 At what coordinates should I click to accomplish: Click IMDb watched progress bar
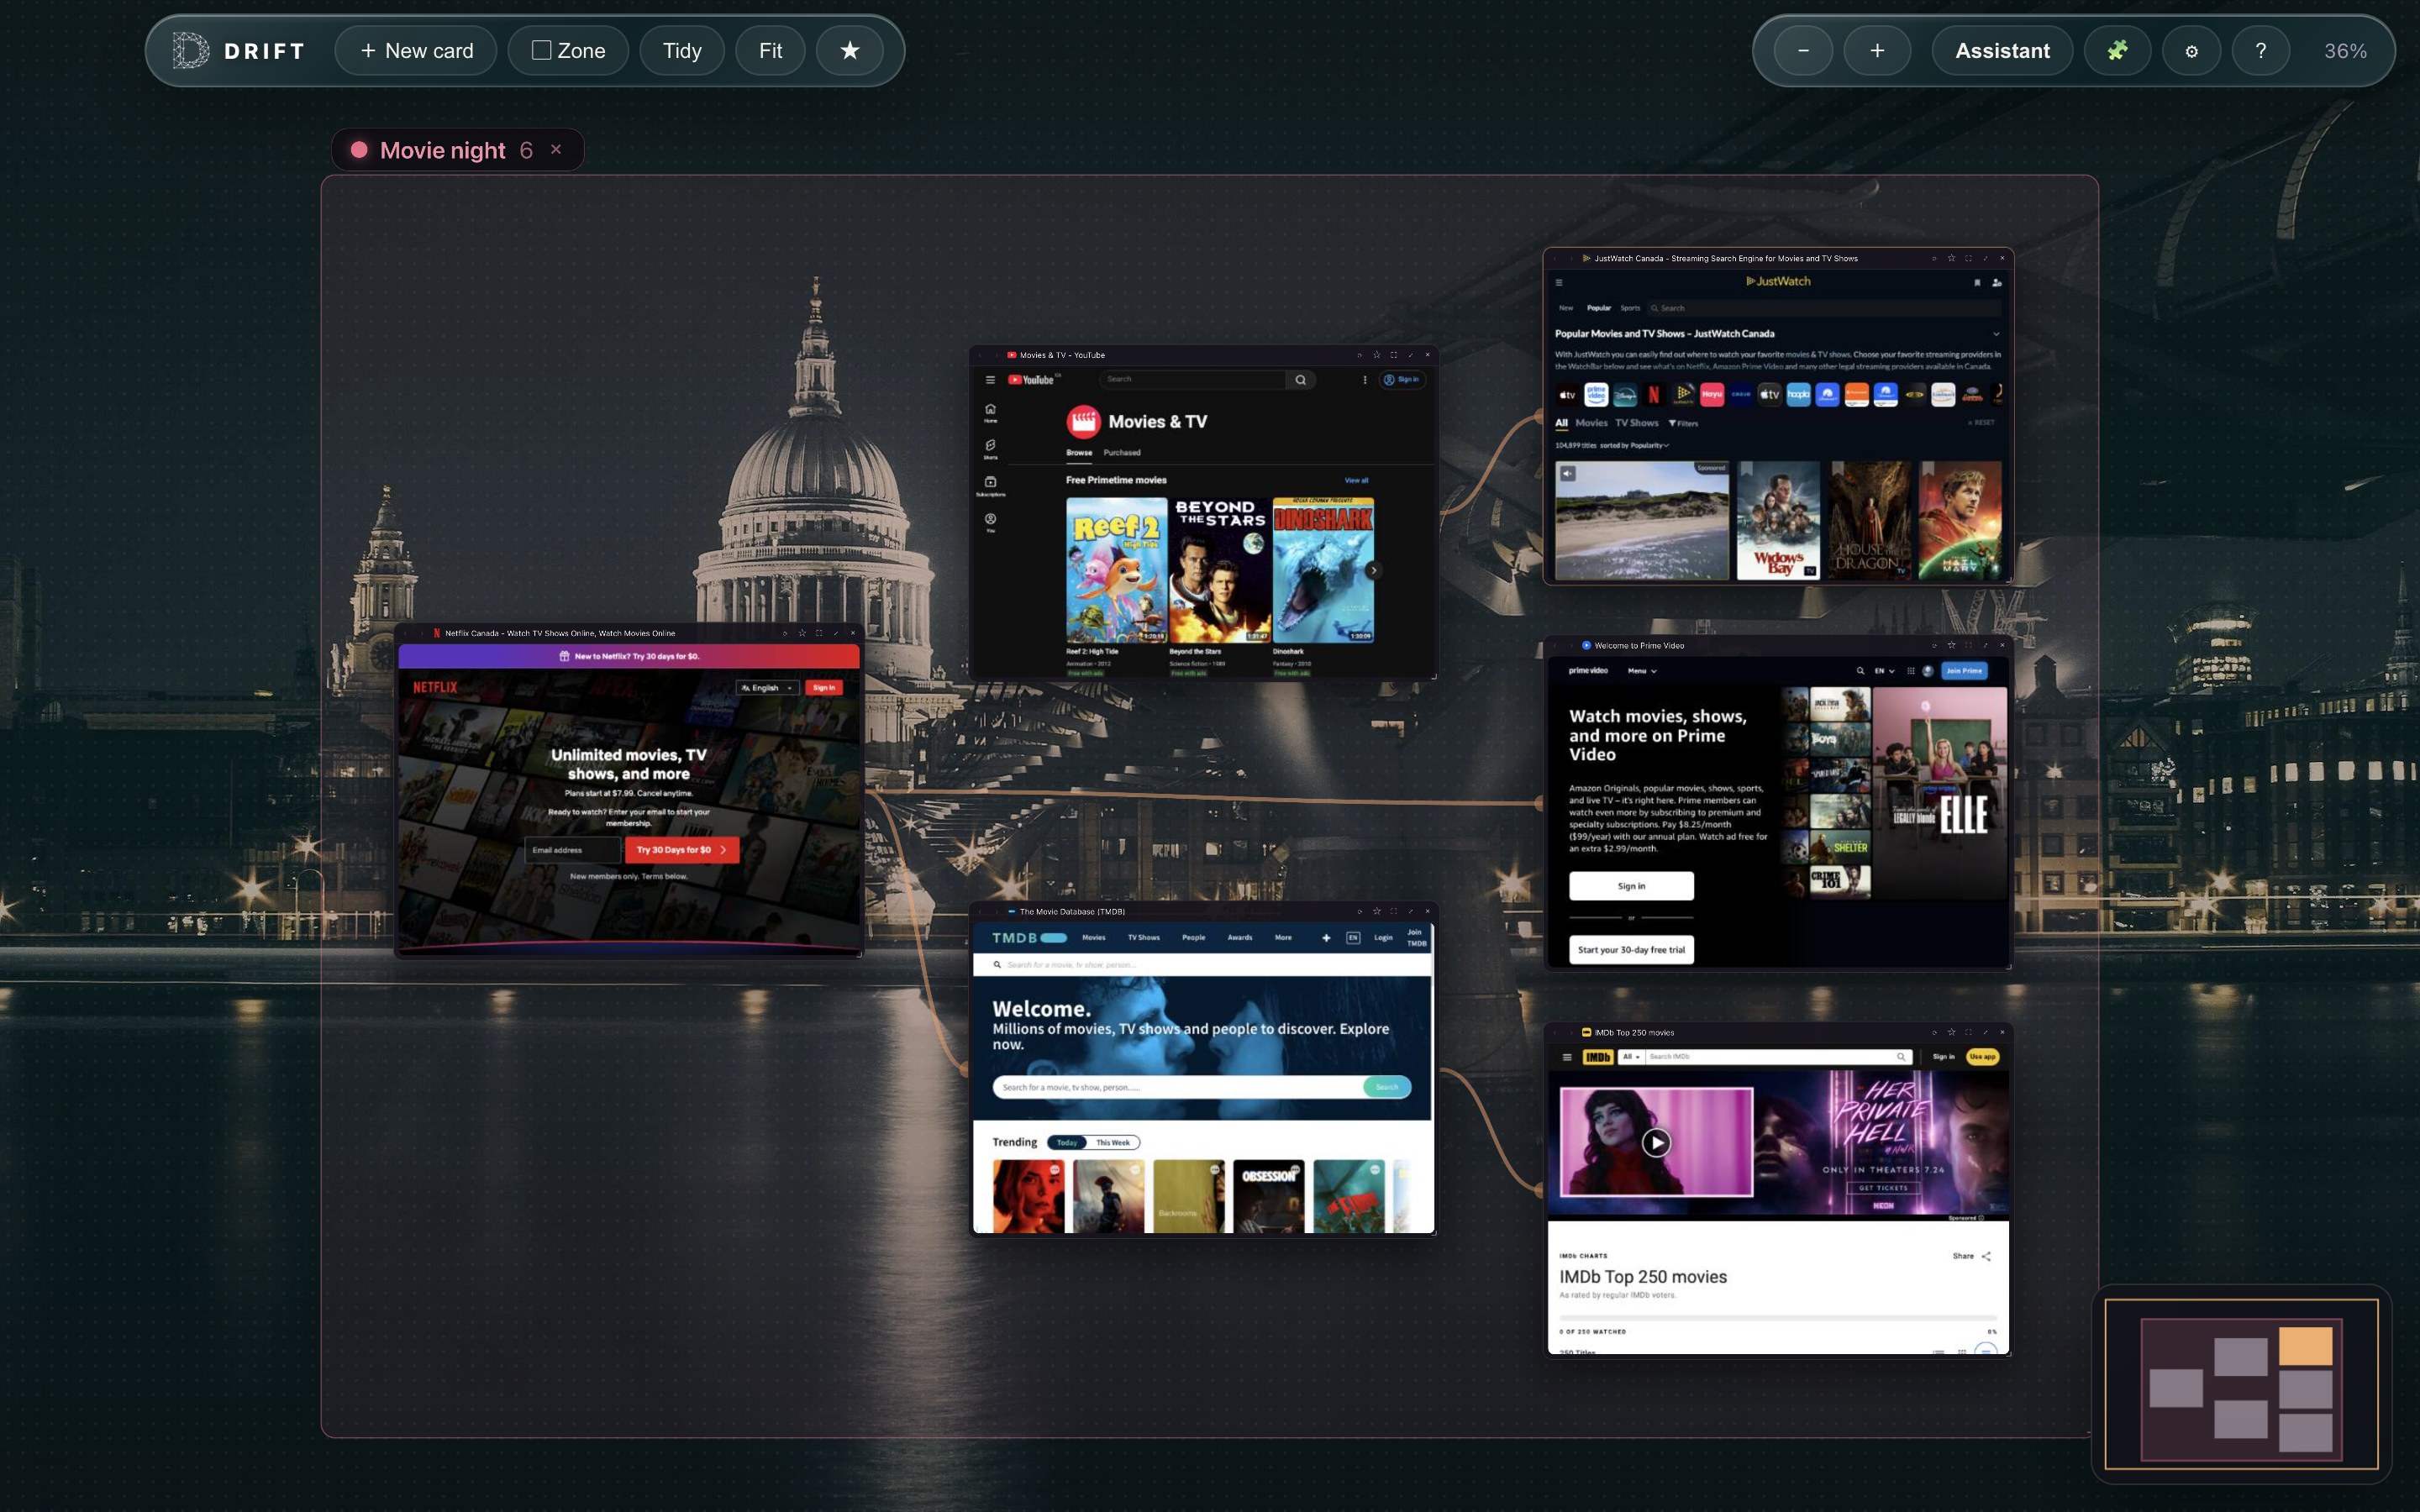[1778, 1318]
